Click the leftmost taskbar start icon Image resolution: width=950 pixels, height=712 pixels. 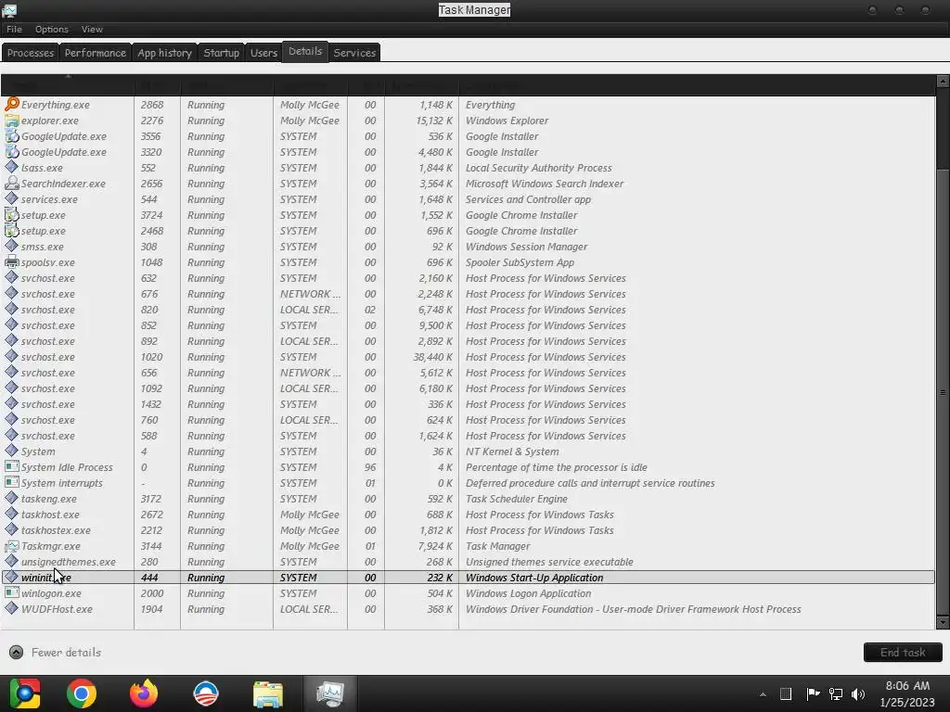[x=24, y=693]
